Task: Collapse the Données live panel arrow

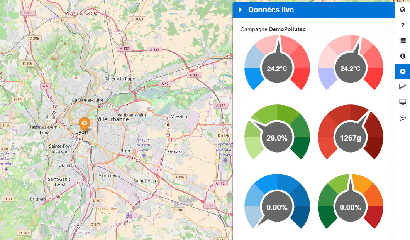Action: pos(240,10)
